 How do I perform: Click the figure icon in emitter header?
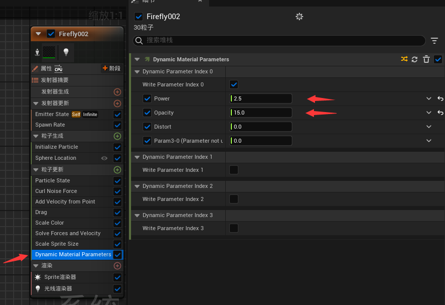(37, 52)
